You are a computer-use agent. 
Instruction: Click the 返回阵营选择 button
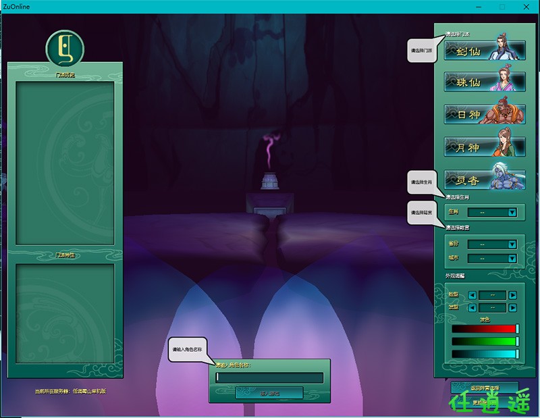coord(485,388)
